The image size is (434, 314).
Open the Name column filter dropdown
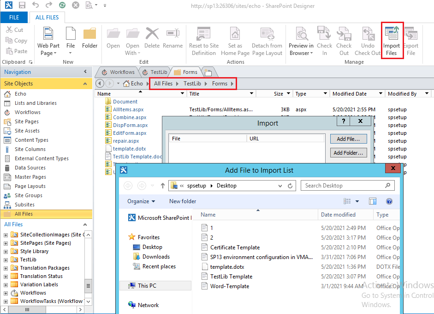[x=182, y=94]
